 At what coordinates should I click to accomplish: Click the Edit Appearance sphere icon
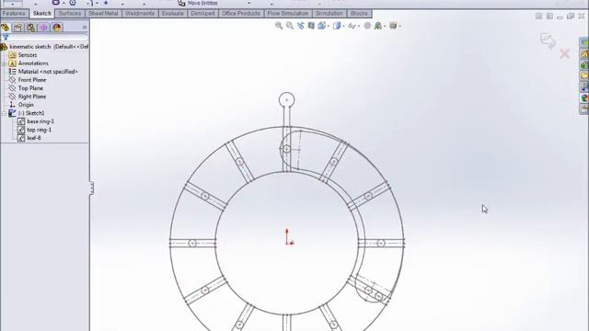(x=367, y=26)
